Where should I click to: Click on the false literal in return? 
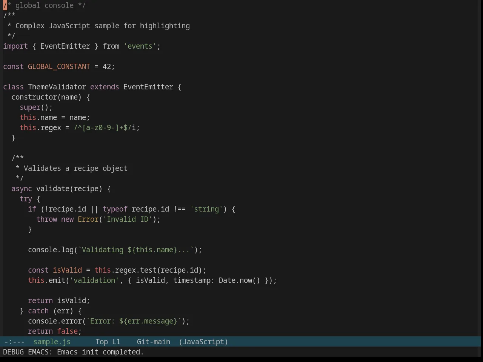click(x=67, y=331)
